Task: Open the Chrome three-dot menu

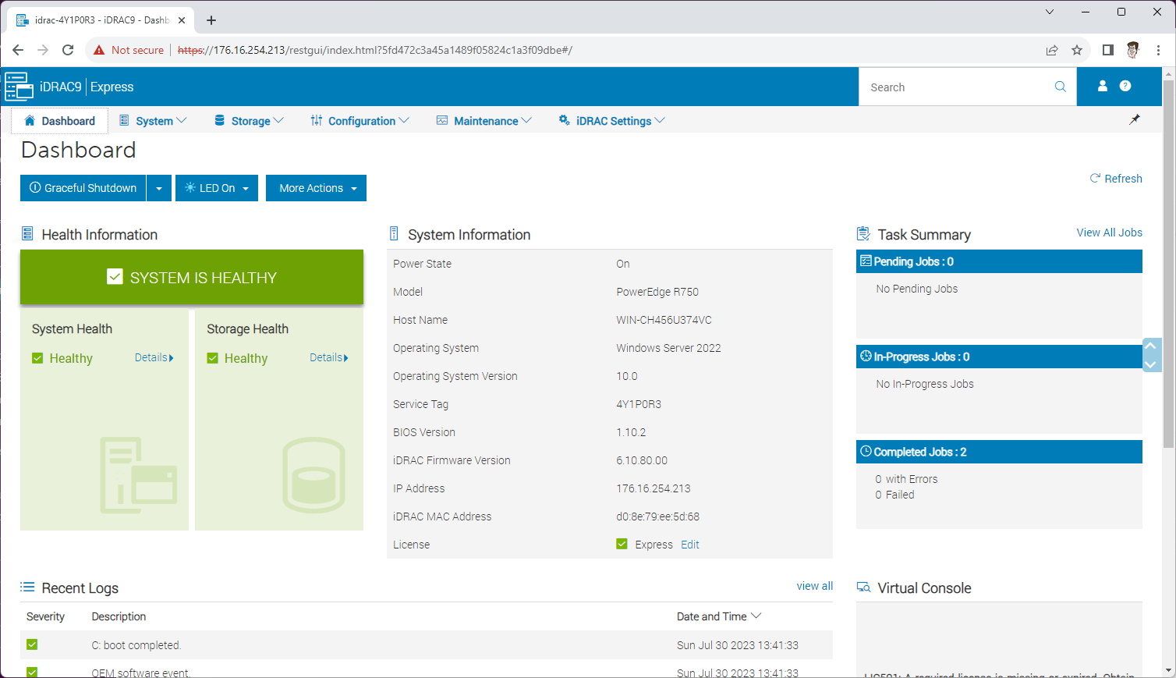Action: (x=1159, y=50)
